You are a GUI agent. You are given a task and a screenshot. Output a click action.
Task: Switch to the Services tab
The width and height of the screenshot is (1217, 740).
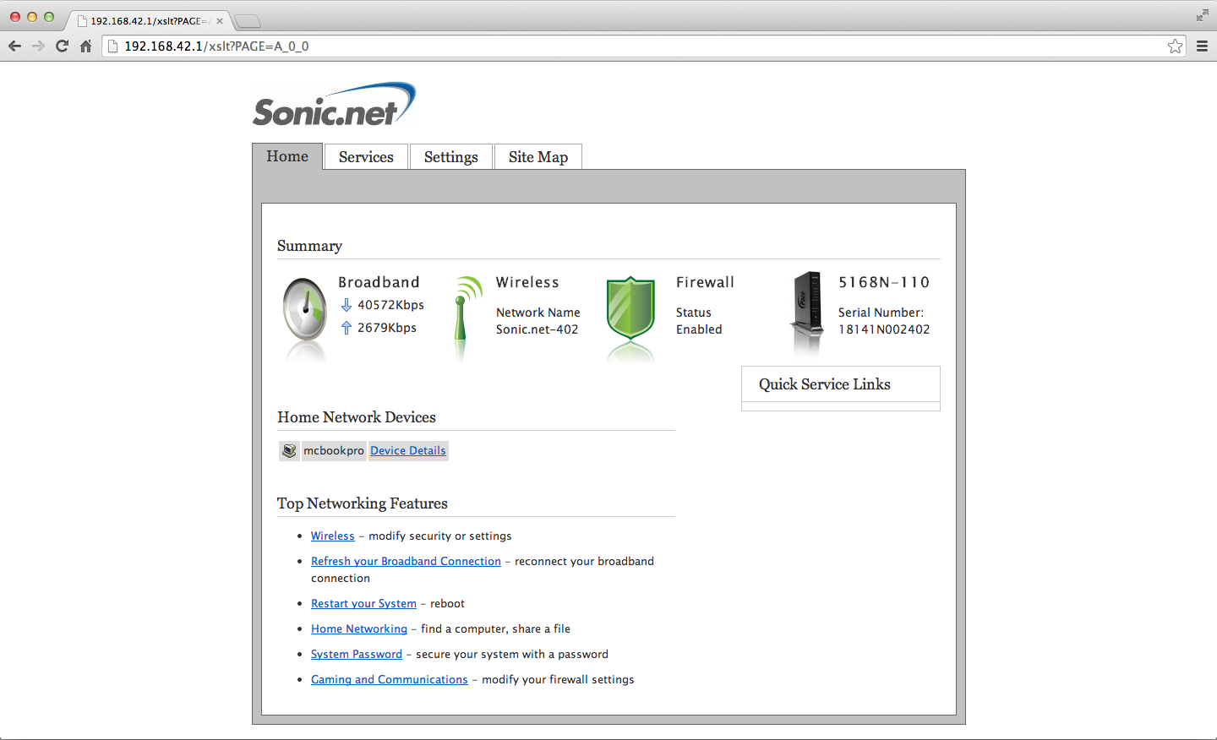[x=366, y=157]
